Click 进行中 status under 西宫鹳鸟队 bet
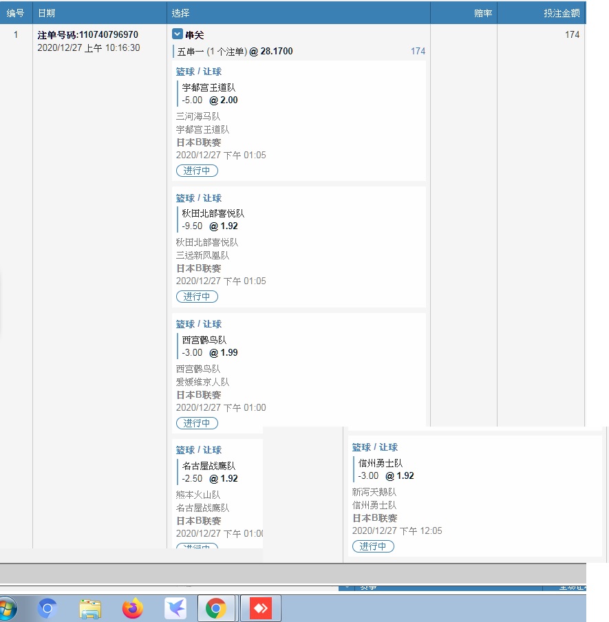The image size is (609, 622). point(197,423)
